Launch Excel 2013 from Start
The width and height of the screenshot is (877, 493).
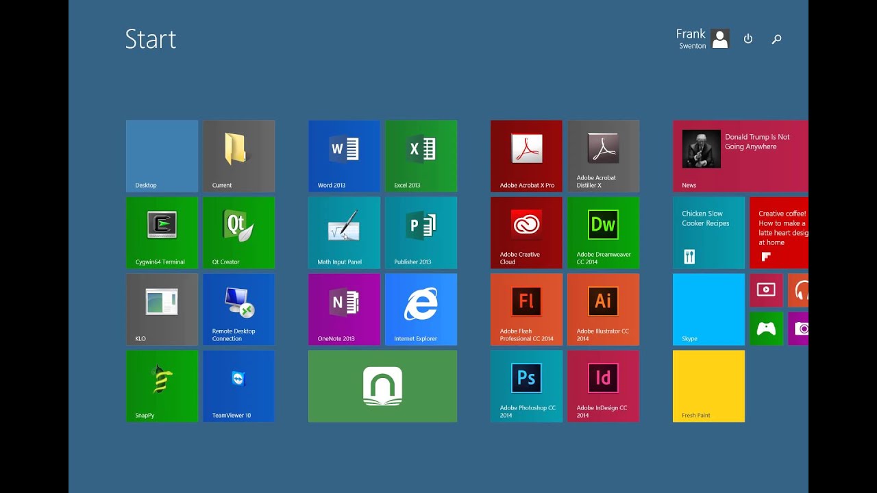(421, 156)
